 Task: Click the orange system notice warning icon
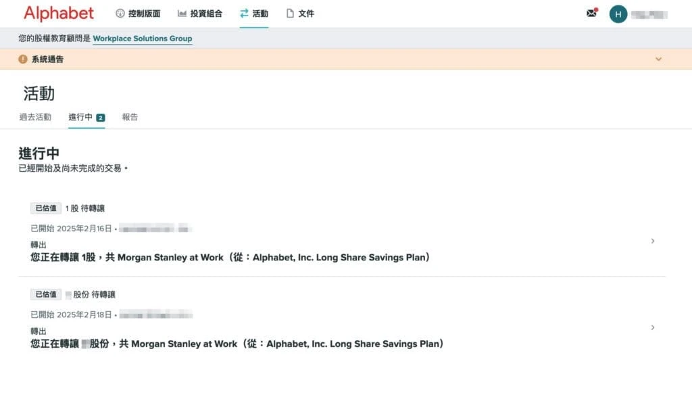tap(23, 59)
